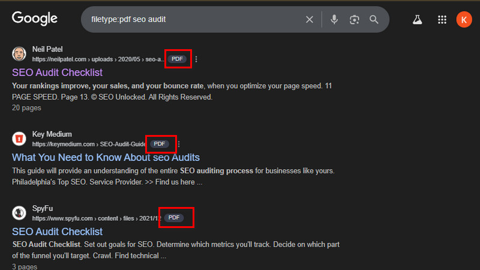The height and width of the screenshot is (270, 480).
Task: Open search by image camera icon
Action: (354, 20)
